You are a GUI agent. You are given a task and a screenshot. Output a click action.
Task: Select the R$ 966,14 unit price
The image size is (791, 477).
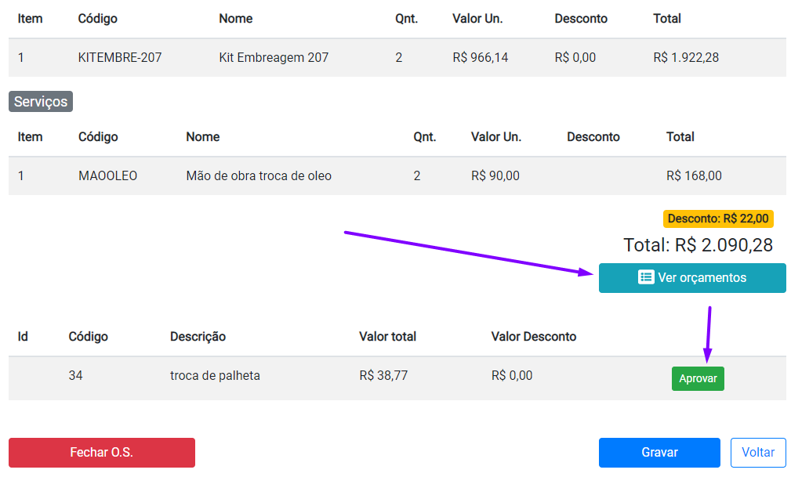click(480, 57)
